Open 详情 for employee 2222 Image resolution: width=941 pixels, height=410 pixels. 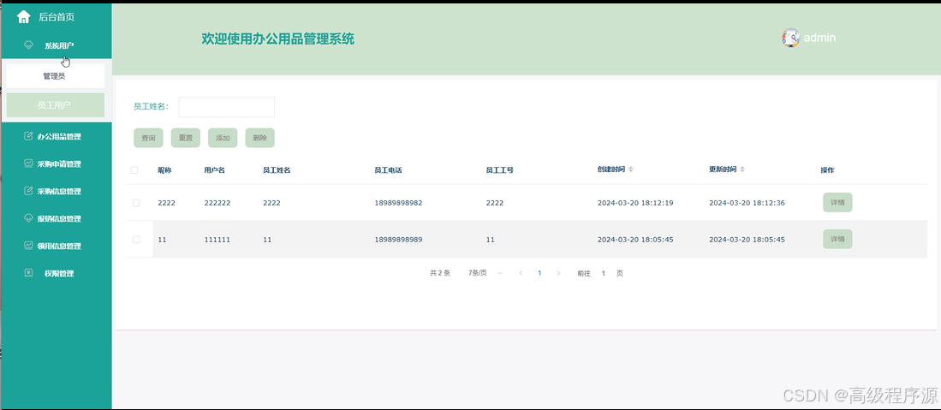(x=837, y=203)
